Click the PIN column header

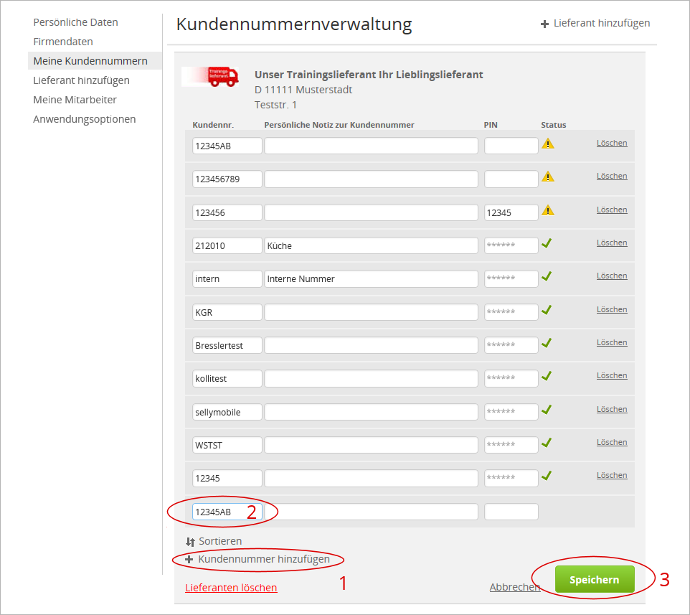pos(491,125)
